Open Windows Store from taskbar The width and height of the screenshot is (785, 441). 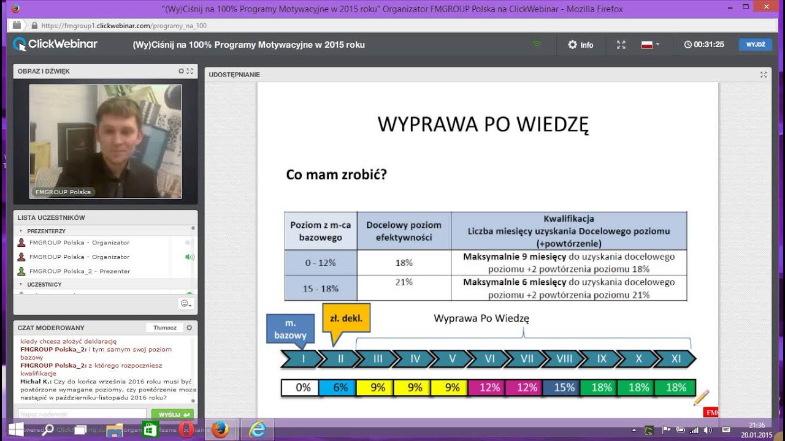150,429
